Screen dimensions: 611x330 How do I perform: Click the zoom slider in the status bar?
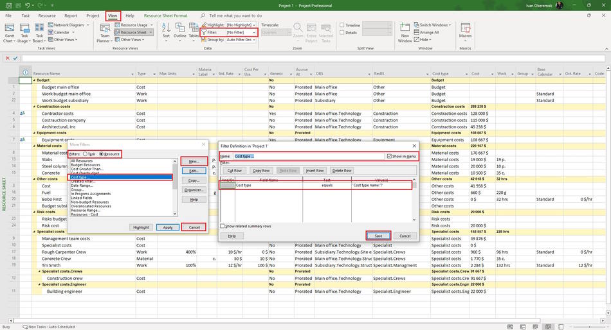(589, 327)
